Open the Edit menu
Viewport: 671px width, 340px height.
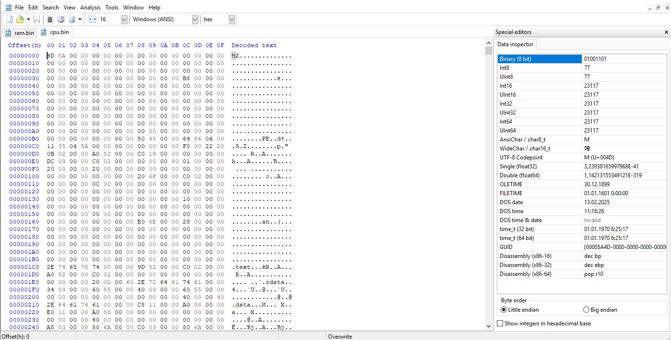point(33,8)
